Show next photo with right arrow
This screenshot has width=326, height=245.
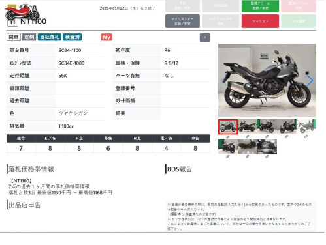pos(310,81)
